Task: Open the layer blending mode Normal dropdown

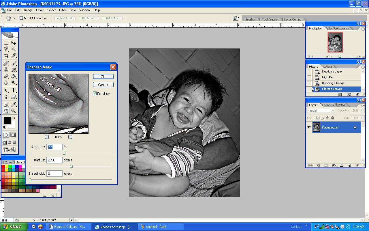Action: pos(321,111)
